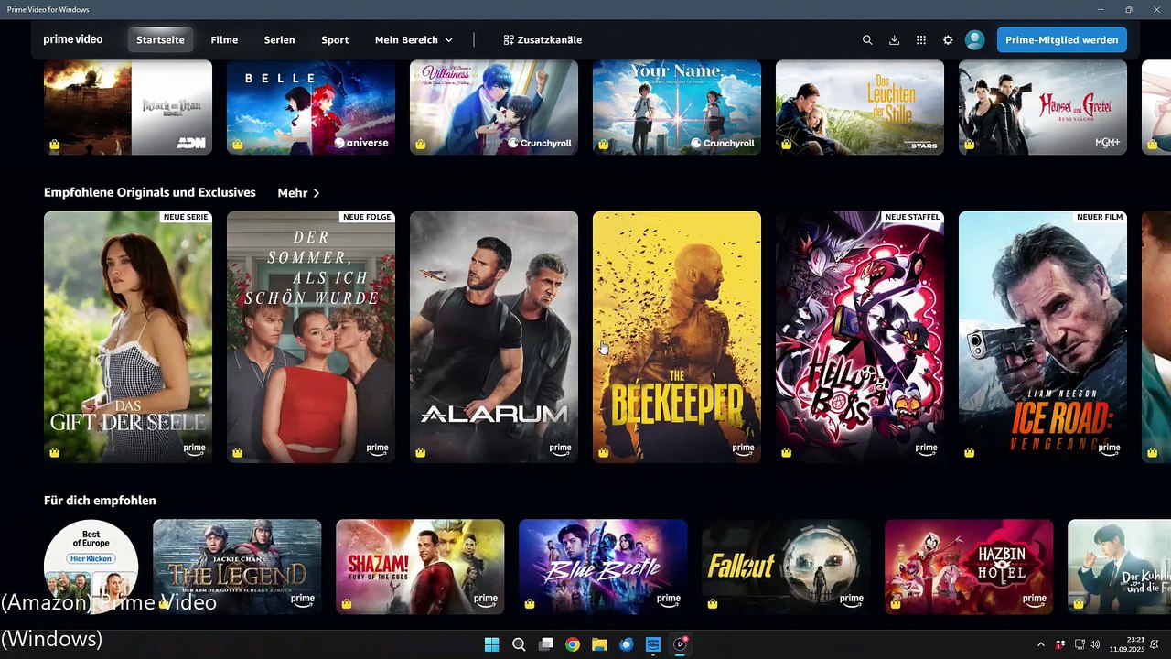Image resolution: width=1171 pixels, height=659 pixels.
Task: Open the Zusatzkanäle menu item
Action: pos(543,40)
